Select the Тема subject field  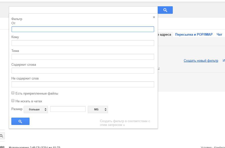point(83,57)
